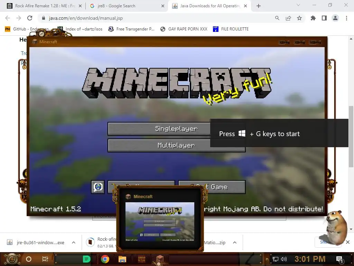Open Chrome's three-dot menu
Screen dimensions: 354x266
pyautogui.click(x=346, y=18)
